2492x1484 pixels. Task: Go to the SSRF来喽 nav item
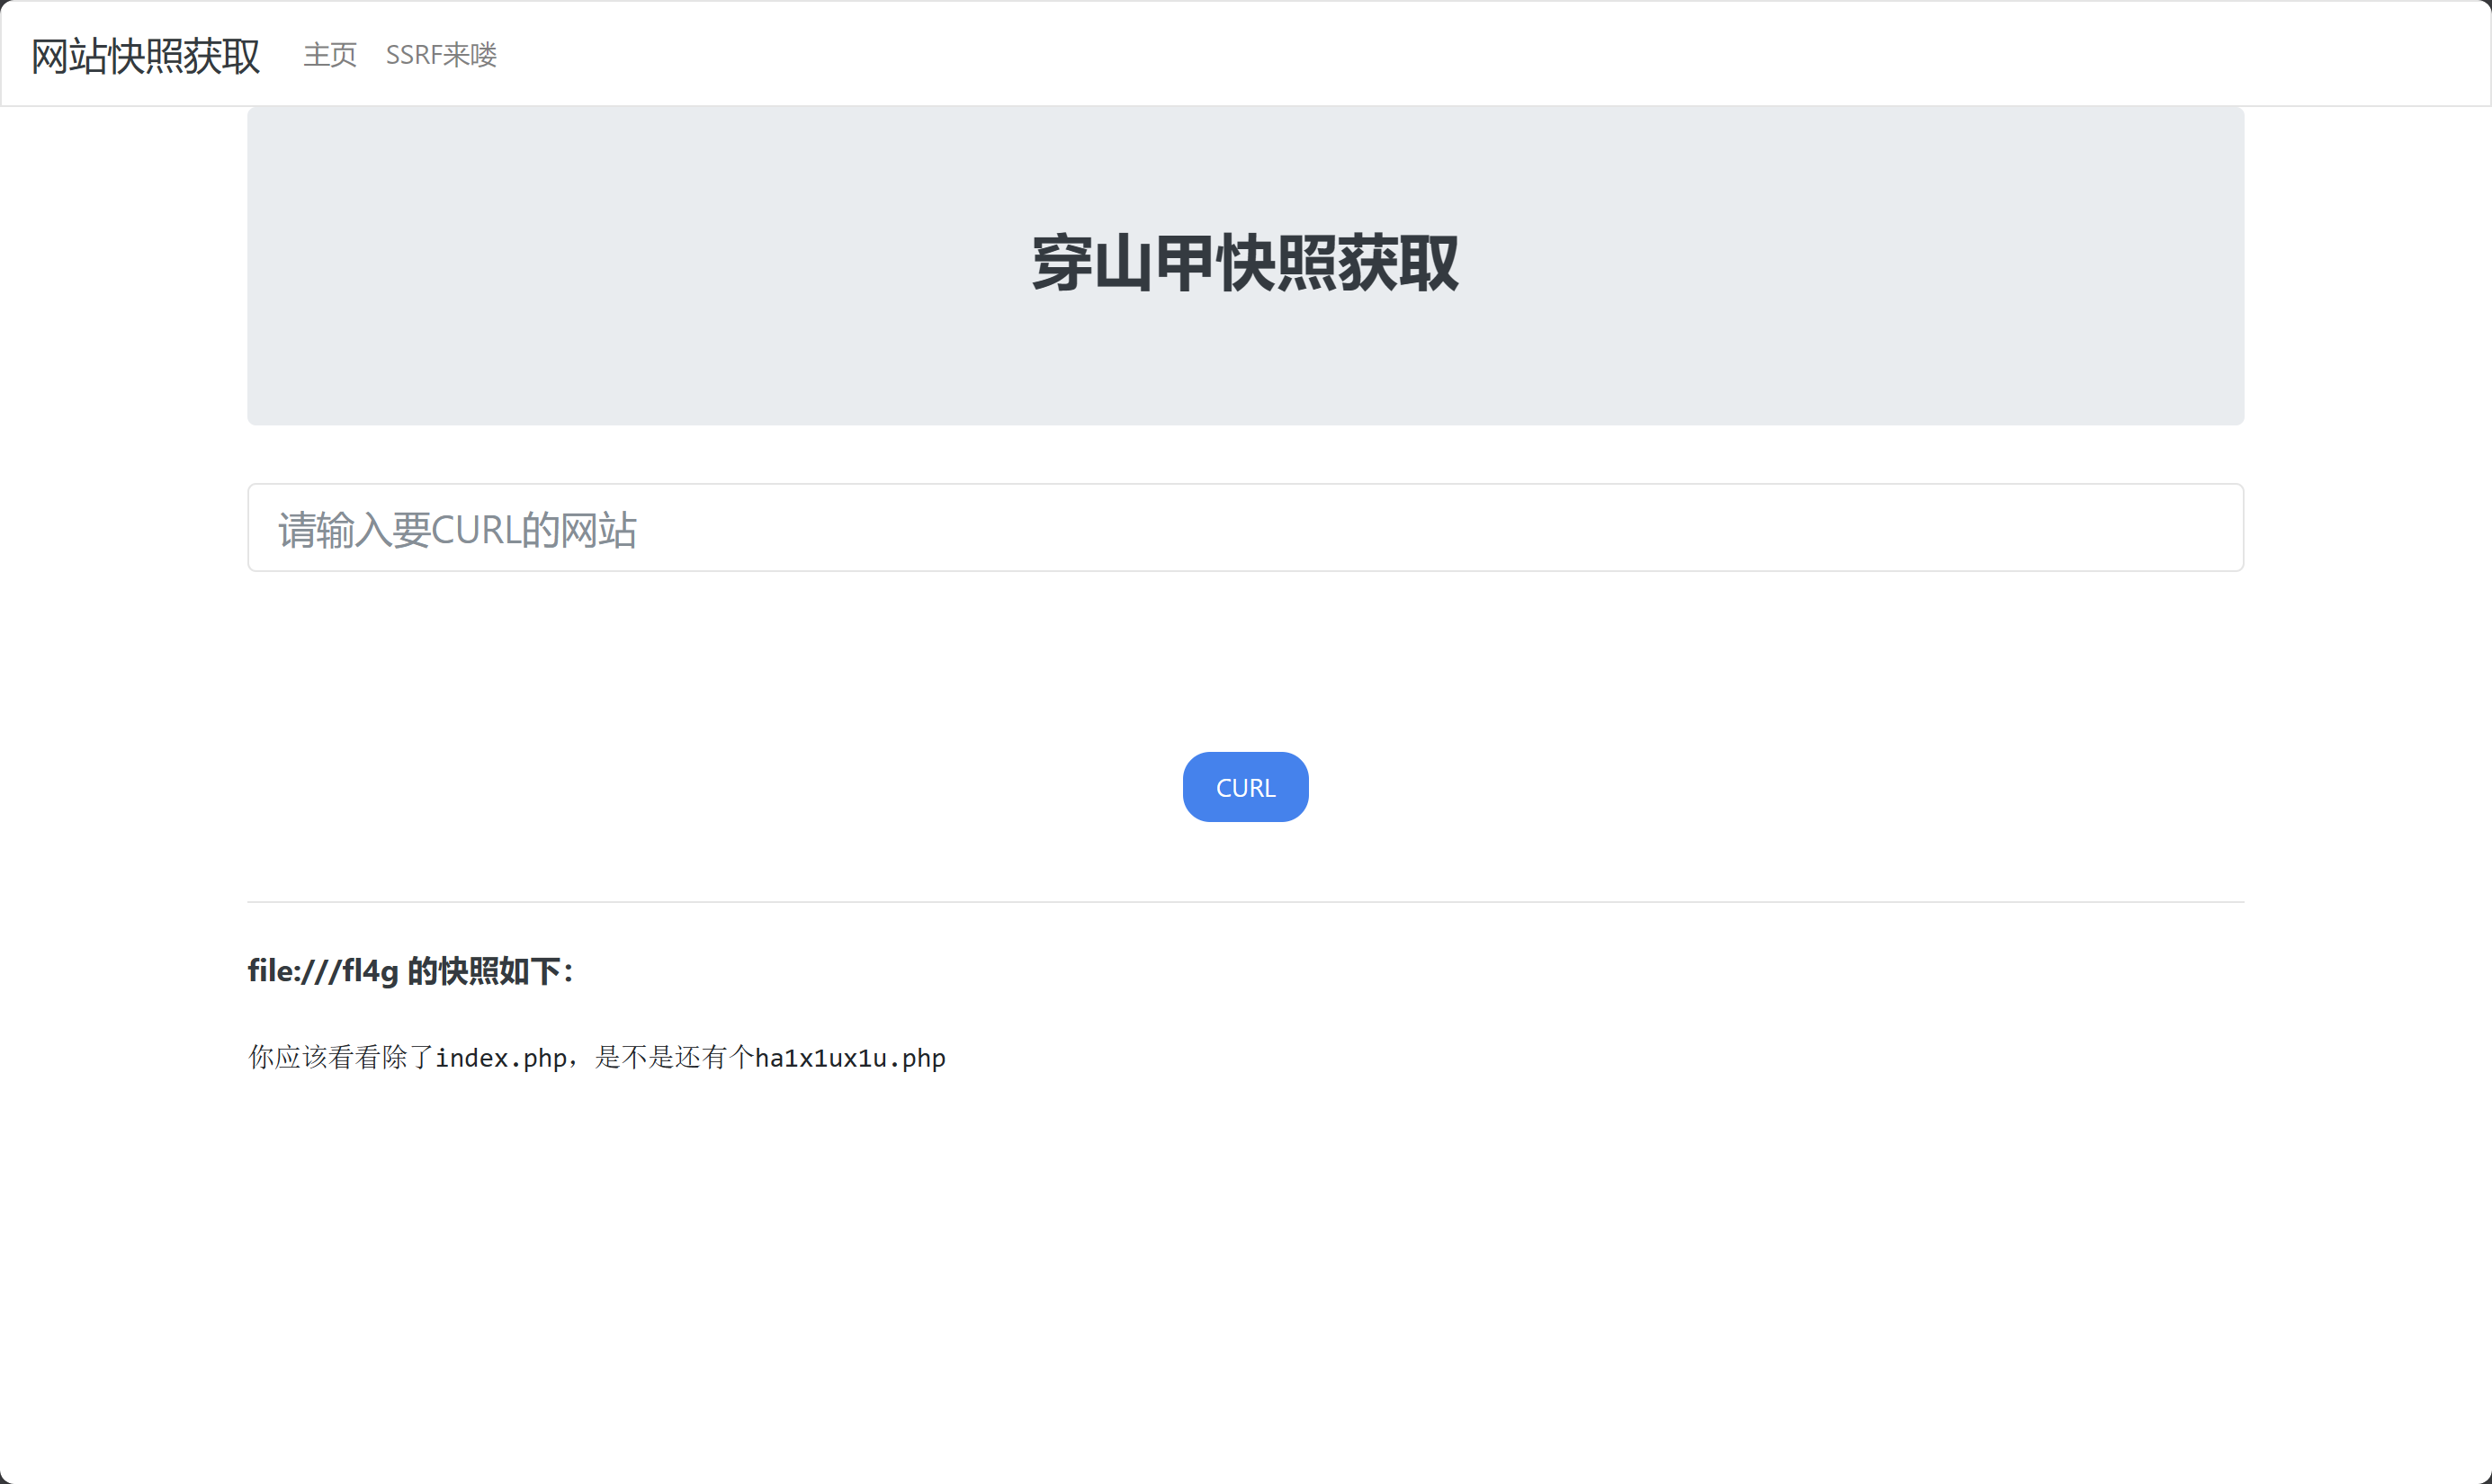pyautogui.click(x=441, y=55)
